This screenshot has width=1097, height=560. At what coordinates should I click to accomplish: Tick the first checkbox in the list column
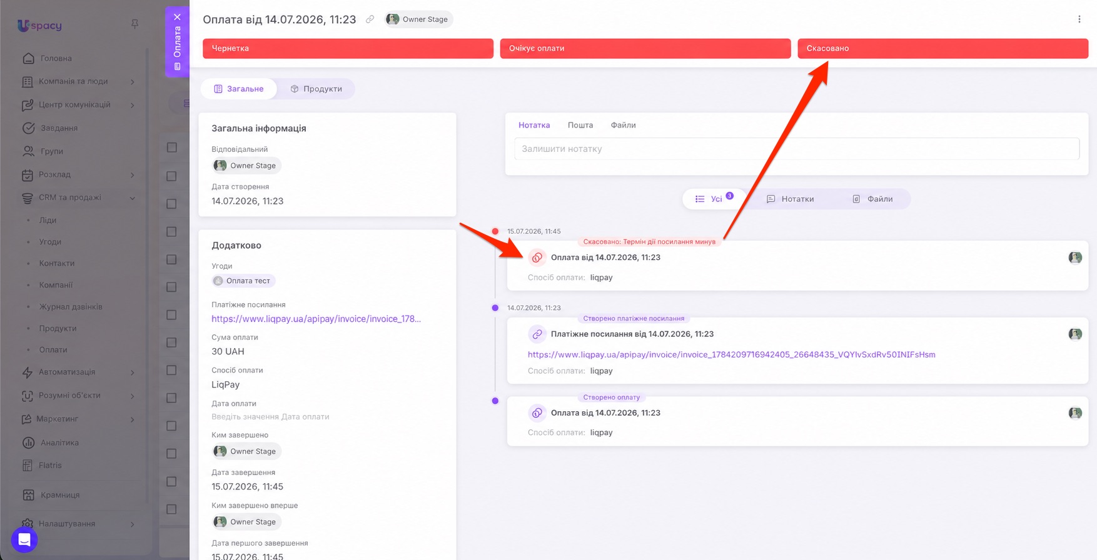coord(172,147)
